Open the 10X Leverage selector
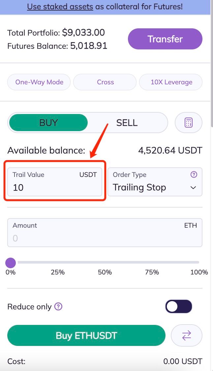 (171, 82)
